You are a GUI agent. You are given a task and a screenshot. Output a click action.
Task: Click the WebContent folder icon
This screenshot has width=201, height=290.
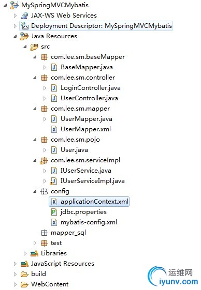(x=24, y=284)
